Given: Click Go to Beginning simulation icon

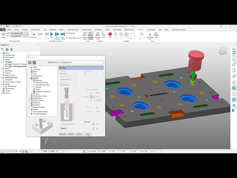Looking at the screenshot, I should [x=40, y=36].
